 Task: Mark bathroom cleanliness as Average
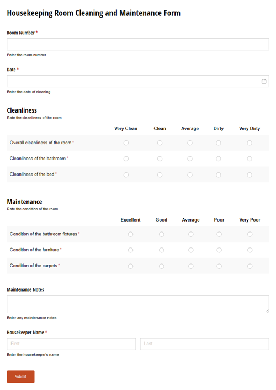click(190, 159)
